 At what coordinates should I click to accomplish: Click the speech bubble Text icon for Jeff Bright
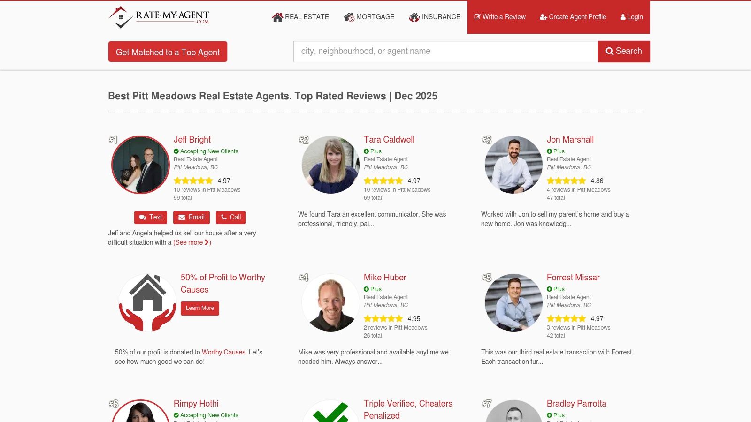(x=142, y=217)
